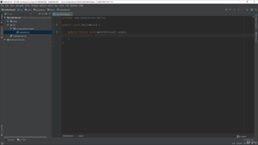The image size is (258, 145).
Task: Click green inspection checkmark in editor corner
Action: [x=253, y=17]
